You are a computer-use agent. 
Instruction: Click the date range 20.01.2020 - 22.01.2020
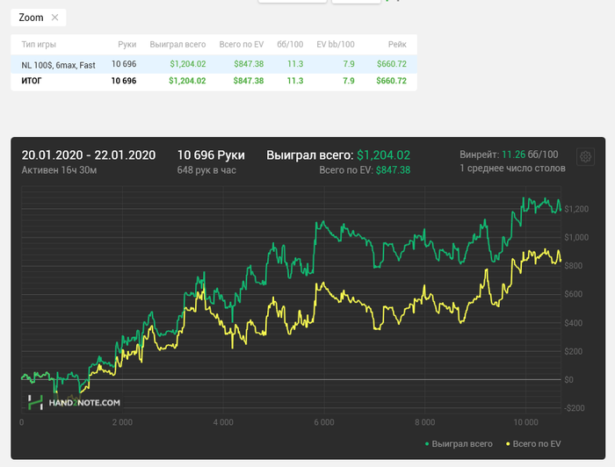pyautogui.click(x=89, y=155)
